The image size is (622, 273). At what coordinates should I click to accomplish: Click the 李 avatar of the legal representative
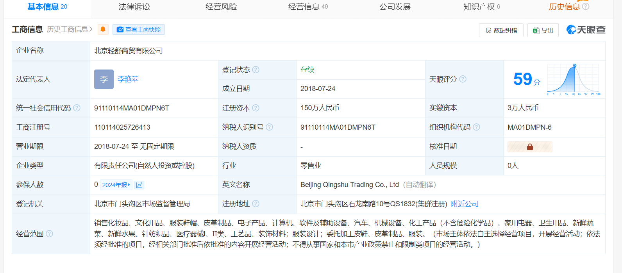coord(104,79)
